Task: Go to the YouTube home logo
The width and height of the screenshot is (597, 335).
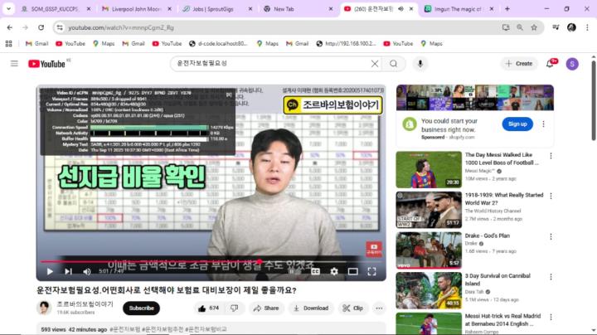Action: coord(46,64)
